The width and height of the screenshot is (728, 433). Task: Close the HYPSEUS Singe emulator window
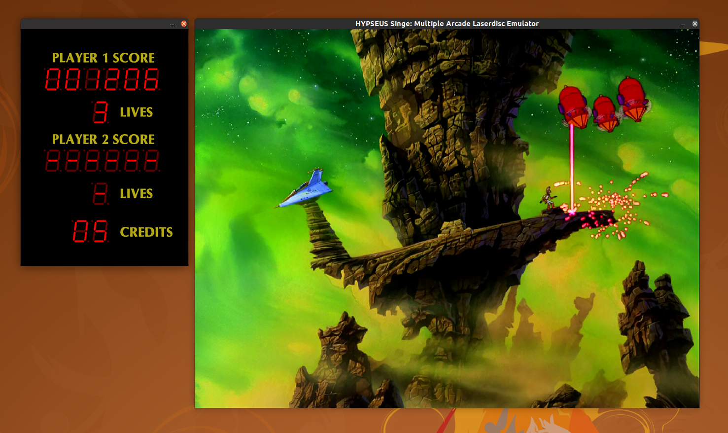coord(695,24)
